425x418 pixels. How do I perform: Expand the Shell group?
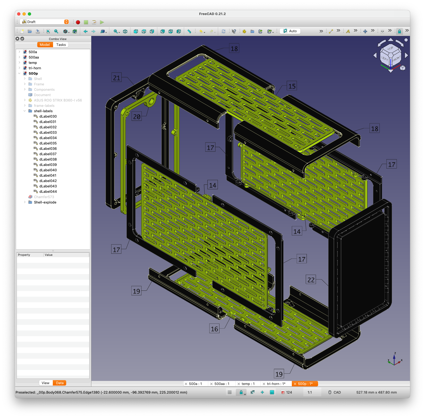(x=25, y=79)
